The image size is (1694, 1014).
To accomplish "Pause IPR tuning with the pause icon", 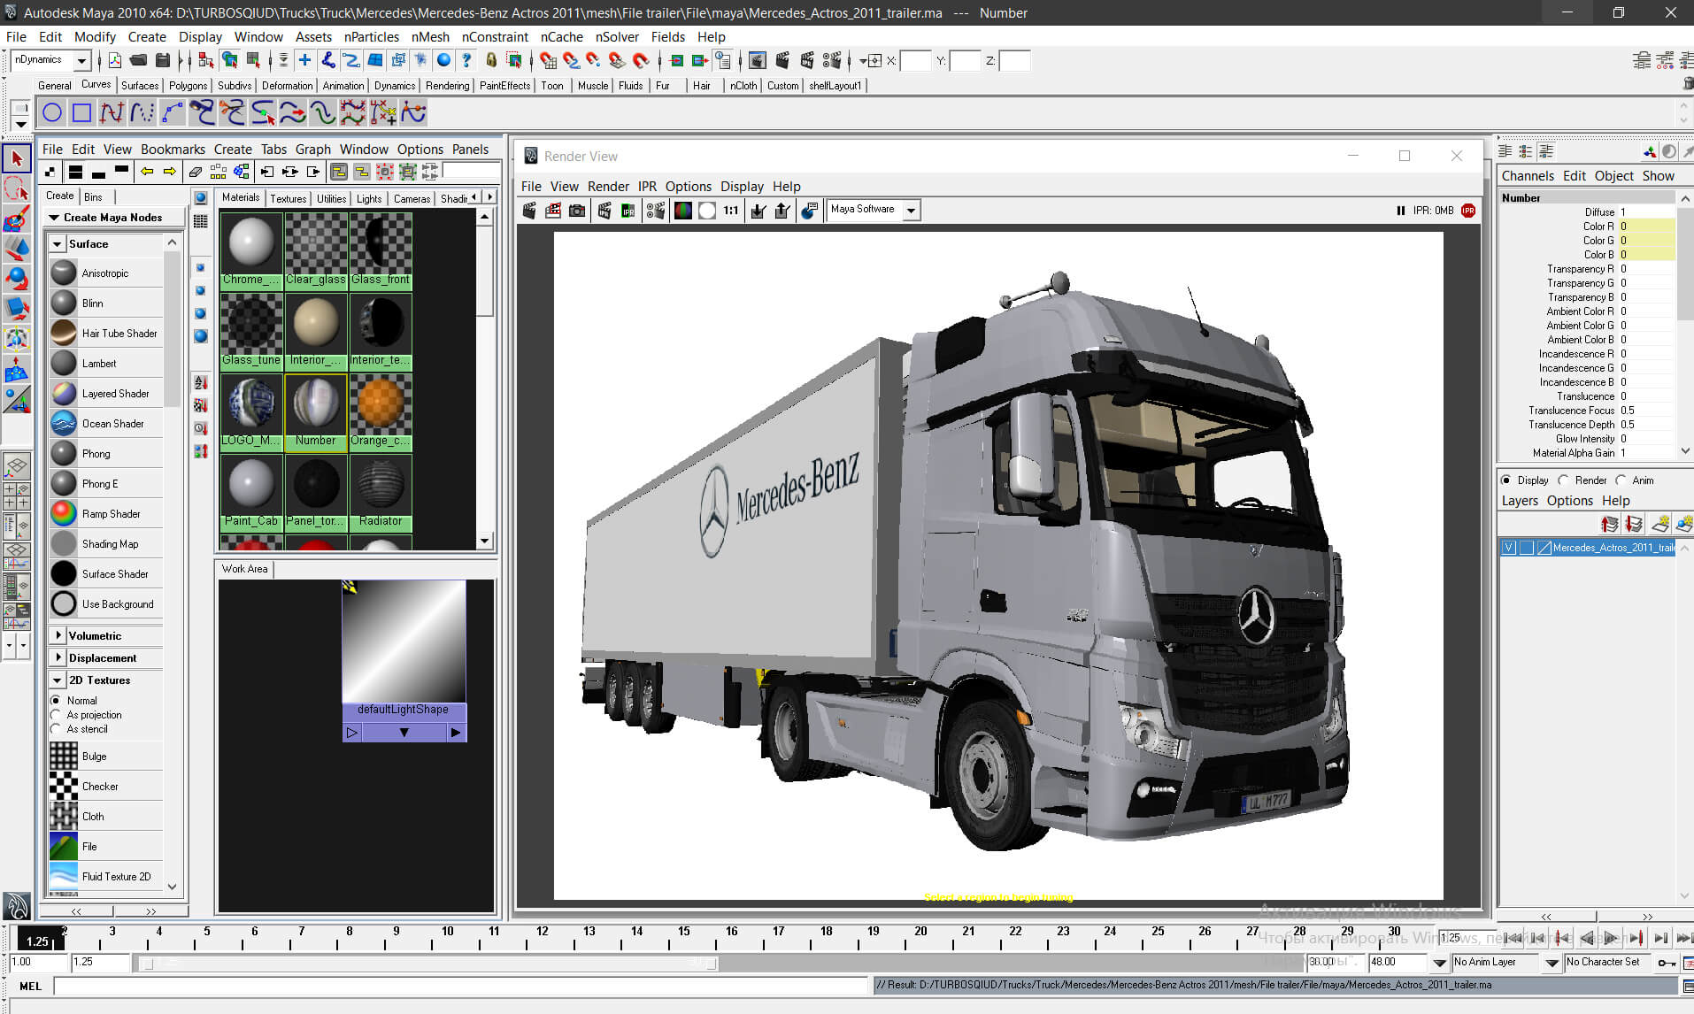I will coord(1401,211).
